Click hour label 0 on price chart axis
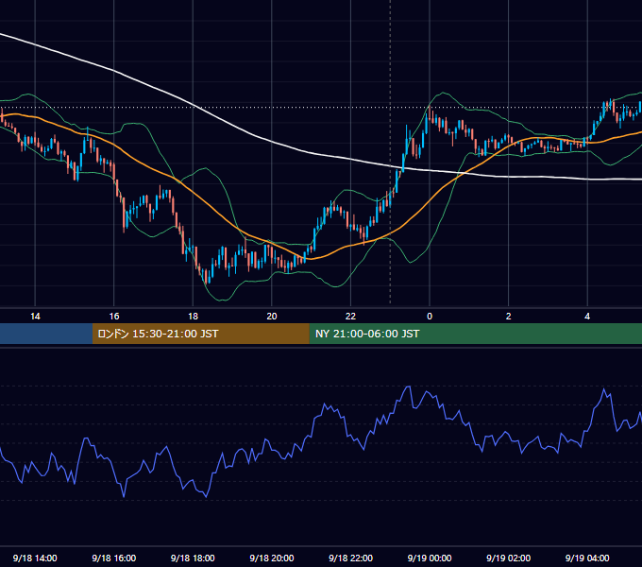Image resolution: width=642 pixels, height=567 pixels. (430, 317)
